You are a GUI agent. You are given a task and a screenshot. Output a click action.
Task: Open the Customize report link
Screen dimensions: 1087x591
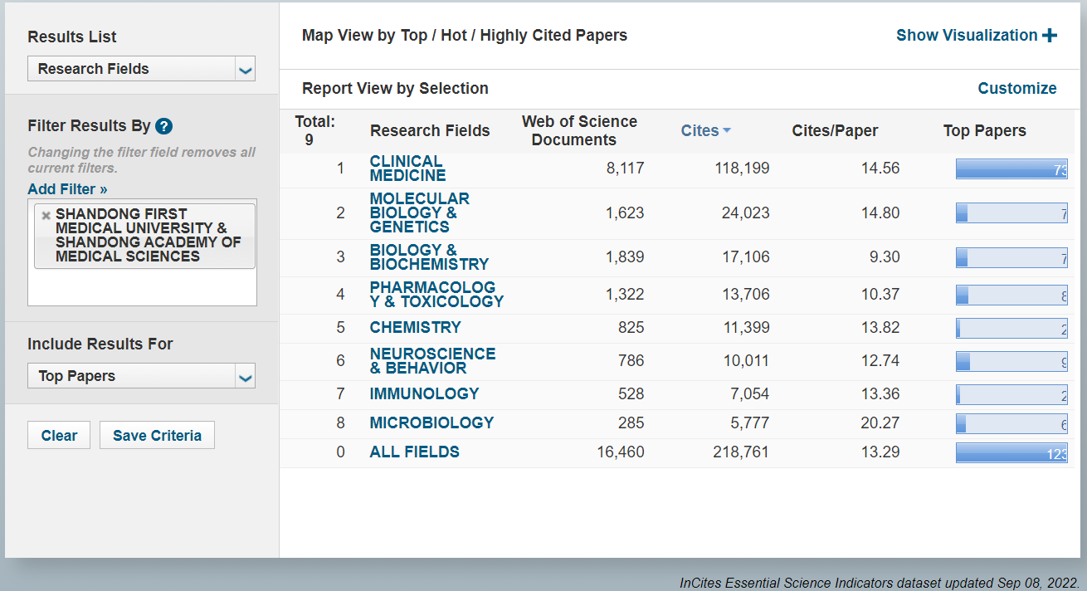pos(1016,89)
